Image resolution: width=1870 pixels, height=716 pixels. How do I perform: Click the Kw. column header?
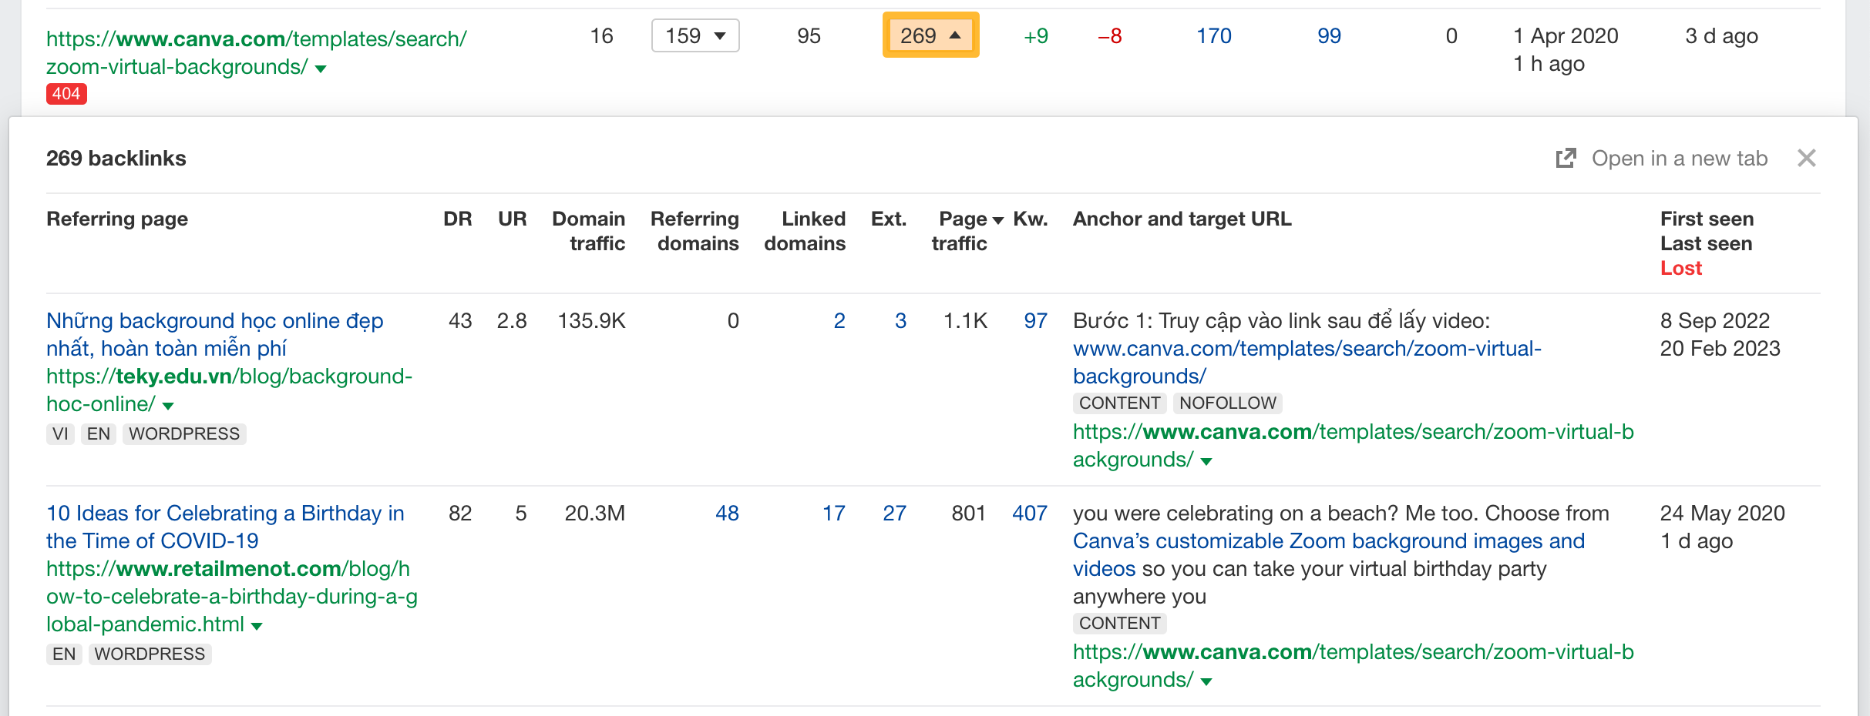pos(1030,219)
